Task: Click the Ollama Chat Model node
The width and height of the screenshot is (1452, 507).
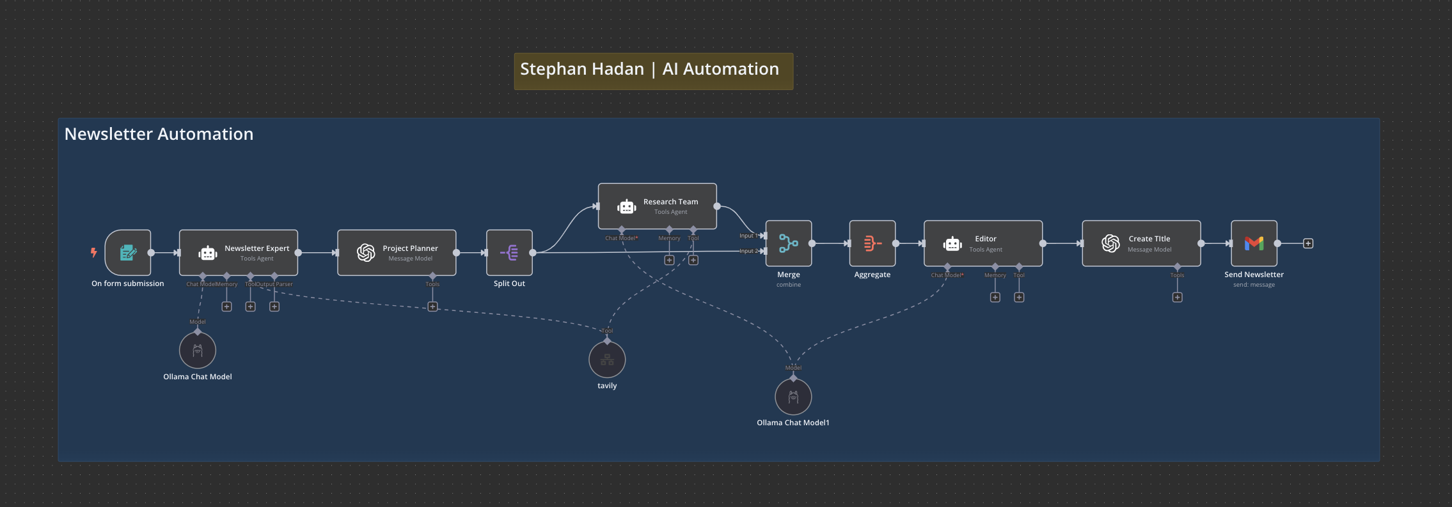Action: point(198,351)
